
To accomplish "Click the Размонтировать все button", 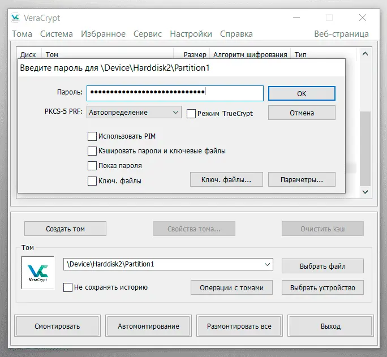I will (239, 326).
